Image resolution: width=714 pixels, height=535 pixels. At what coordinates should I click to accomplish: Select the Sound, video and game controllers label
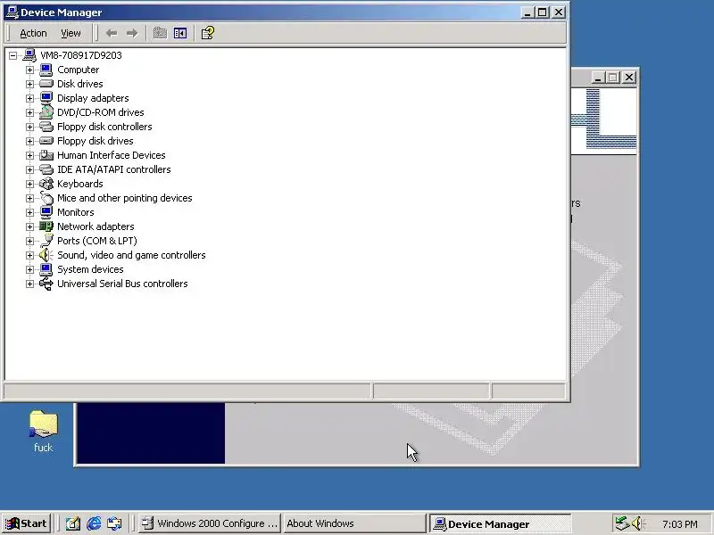(x=131, y=255)
